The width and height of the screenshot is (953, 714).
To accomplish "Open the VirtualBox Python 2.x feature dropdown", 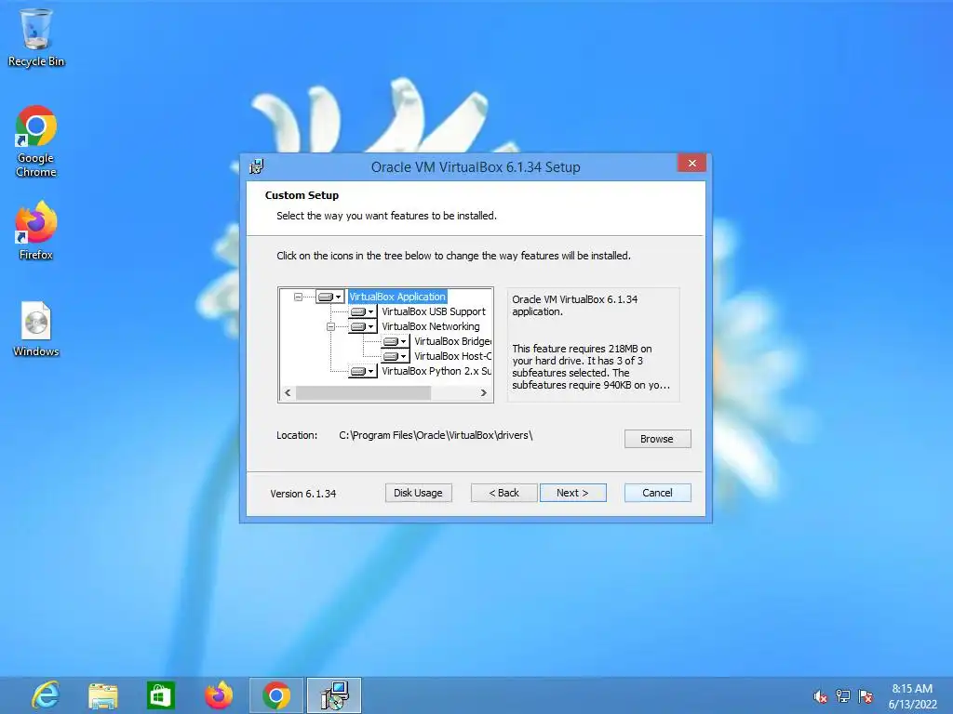I will pyautogui.click(x=362, y=371).
